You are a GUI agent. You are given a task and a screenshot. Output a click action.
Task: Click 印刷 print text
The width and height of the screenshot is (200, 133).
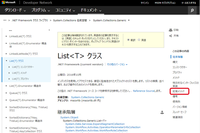click(x=176, y=30)
